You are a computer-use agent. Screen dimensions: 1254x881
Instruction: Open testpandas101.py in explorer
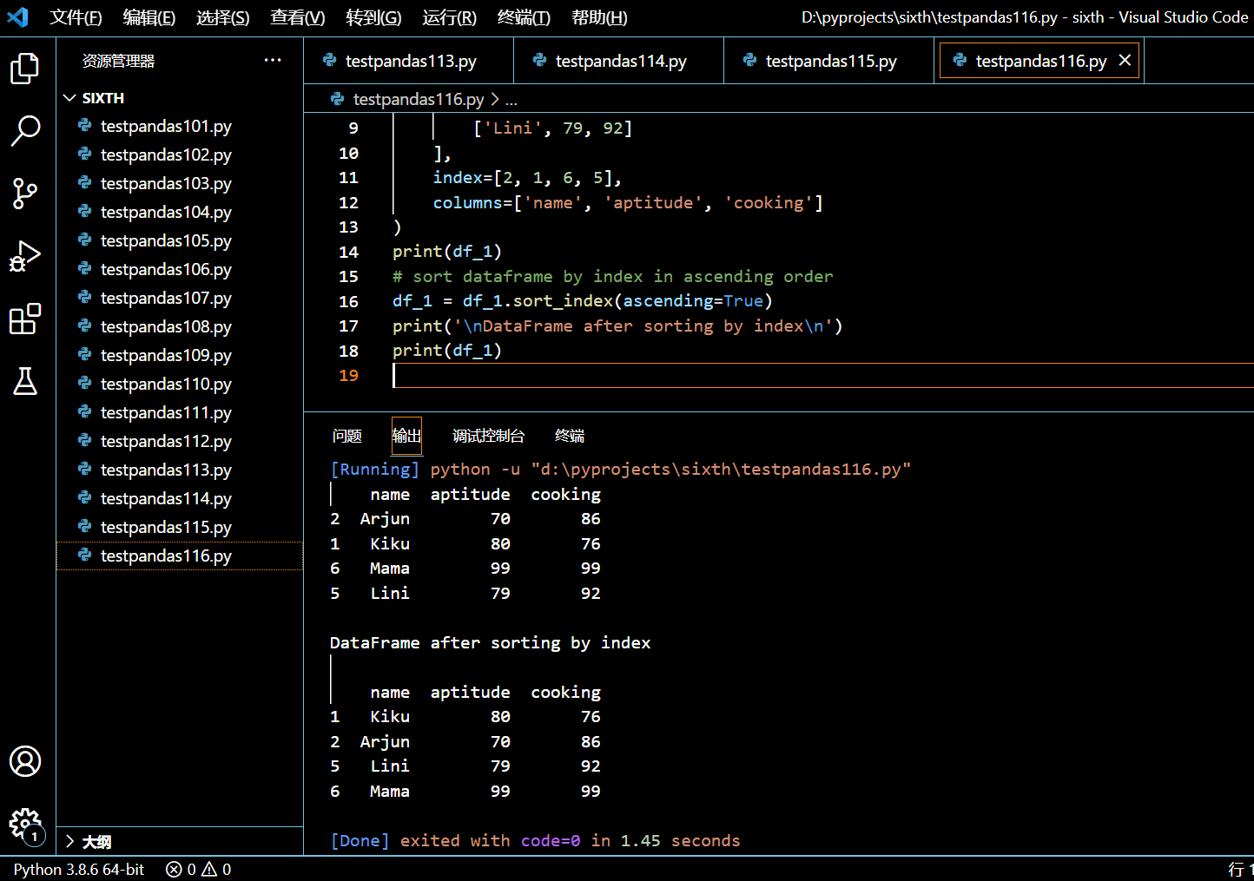tap(180, 126)
